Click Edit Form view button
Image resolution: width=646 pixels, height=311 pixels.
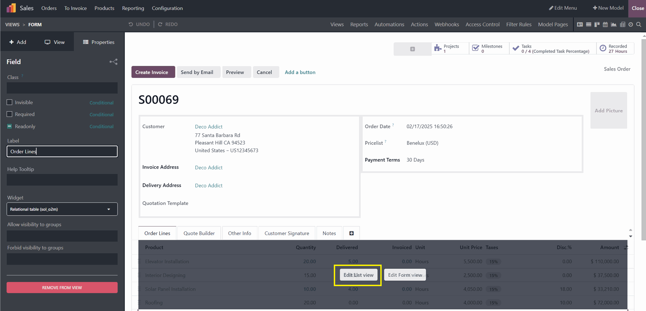(x=405, y=275)
